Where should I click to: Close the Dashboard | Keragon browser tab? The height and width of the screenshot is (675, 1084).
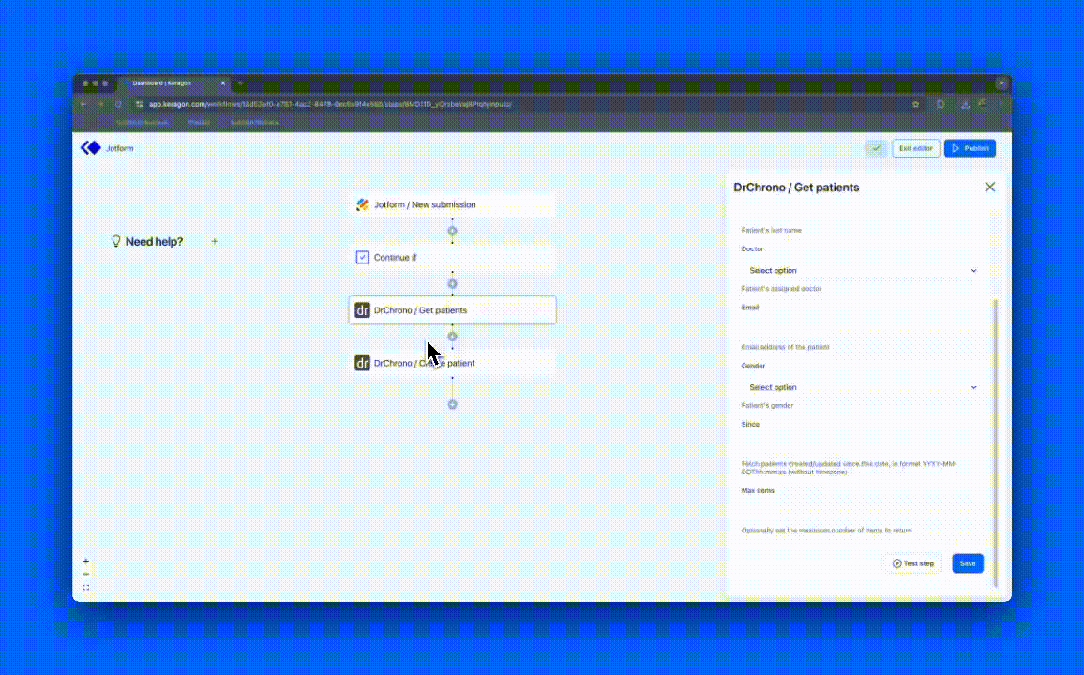222,83
